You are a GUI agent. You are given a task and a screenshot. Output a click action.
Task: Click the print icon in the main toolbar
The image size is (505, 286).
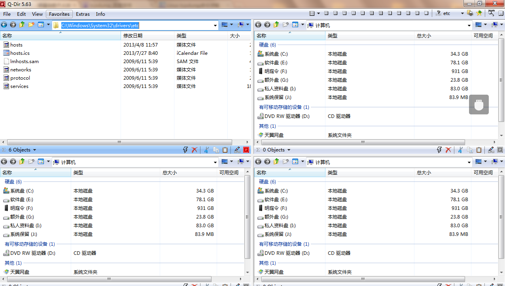470,13
